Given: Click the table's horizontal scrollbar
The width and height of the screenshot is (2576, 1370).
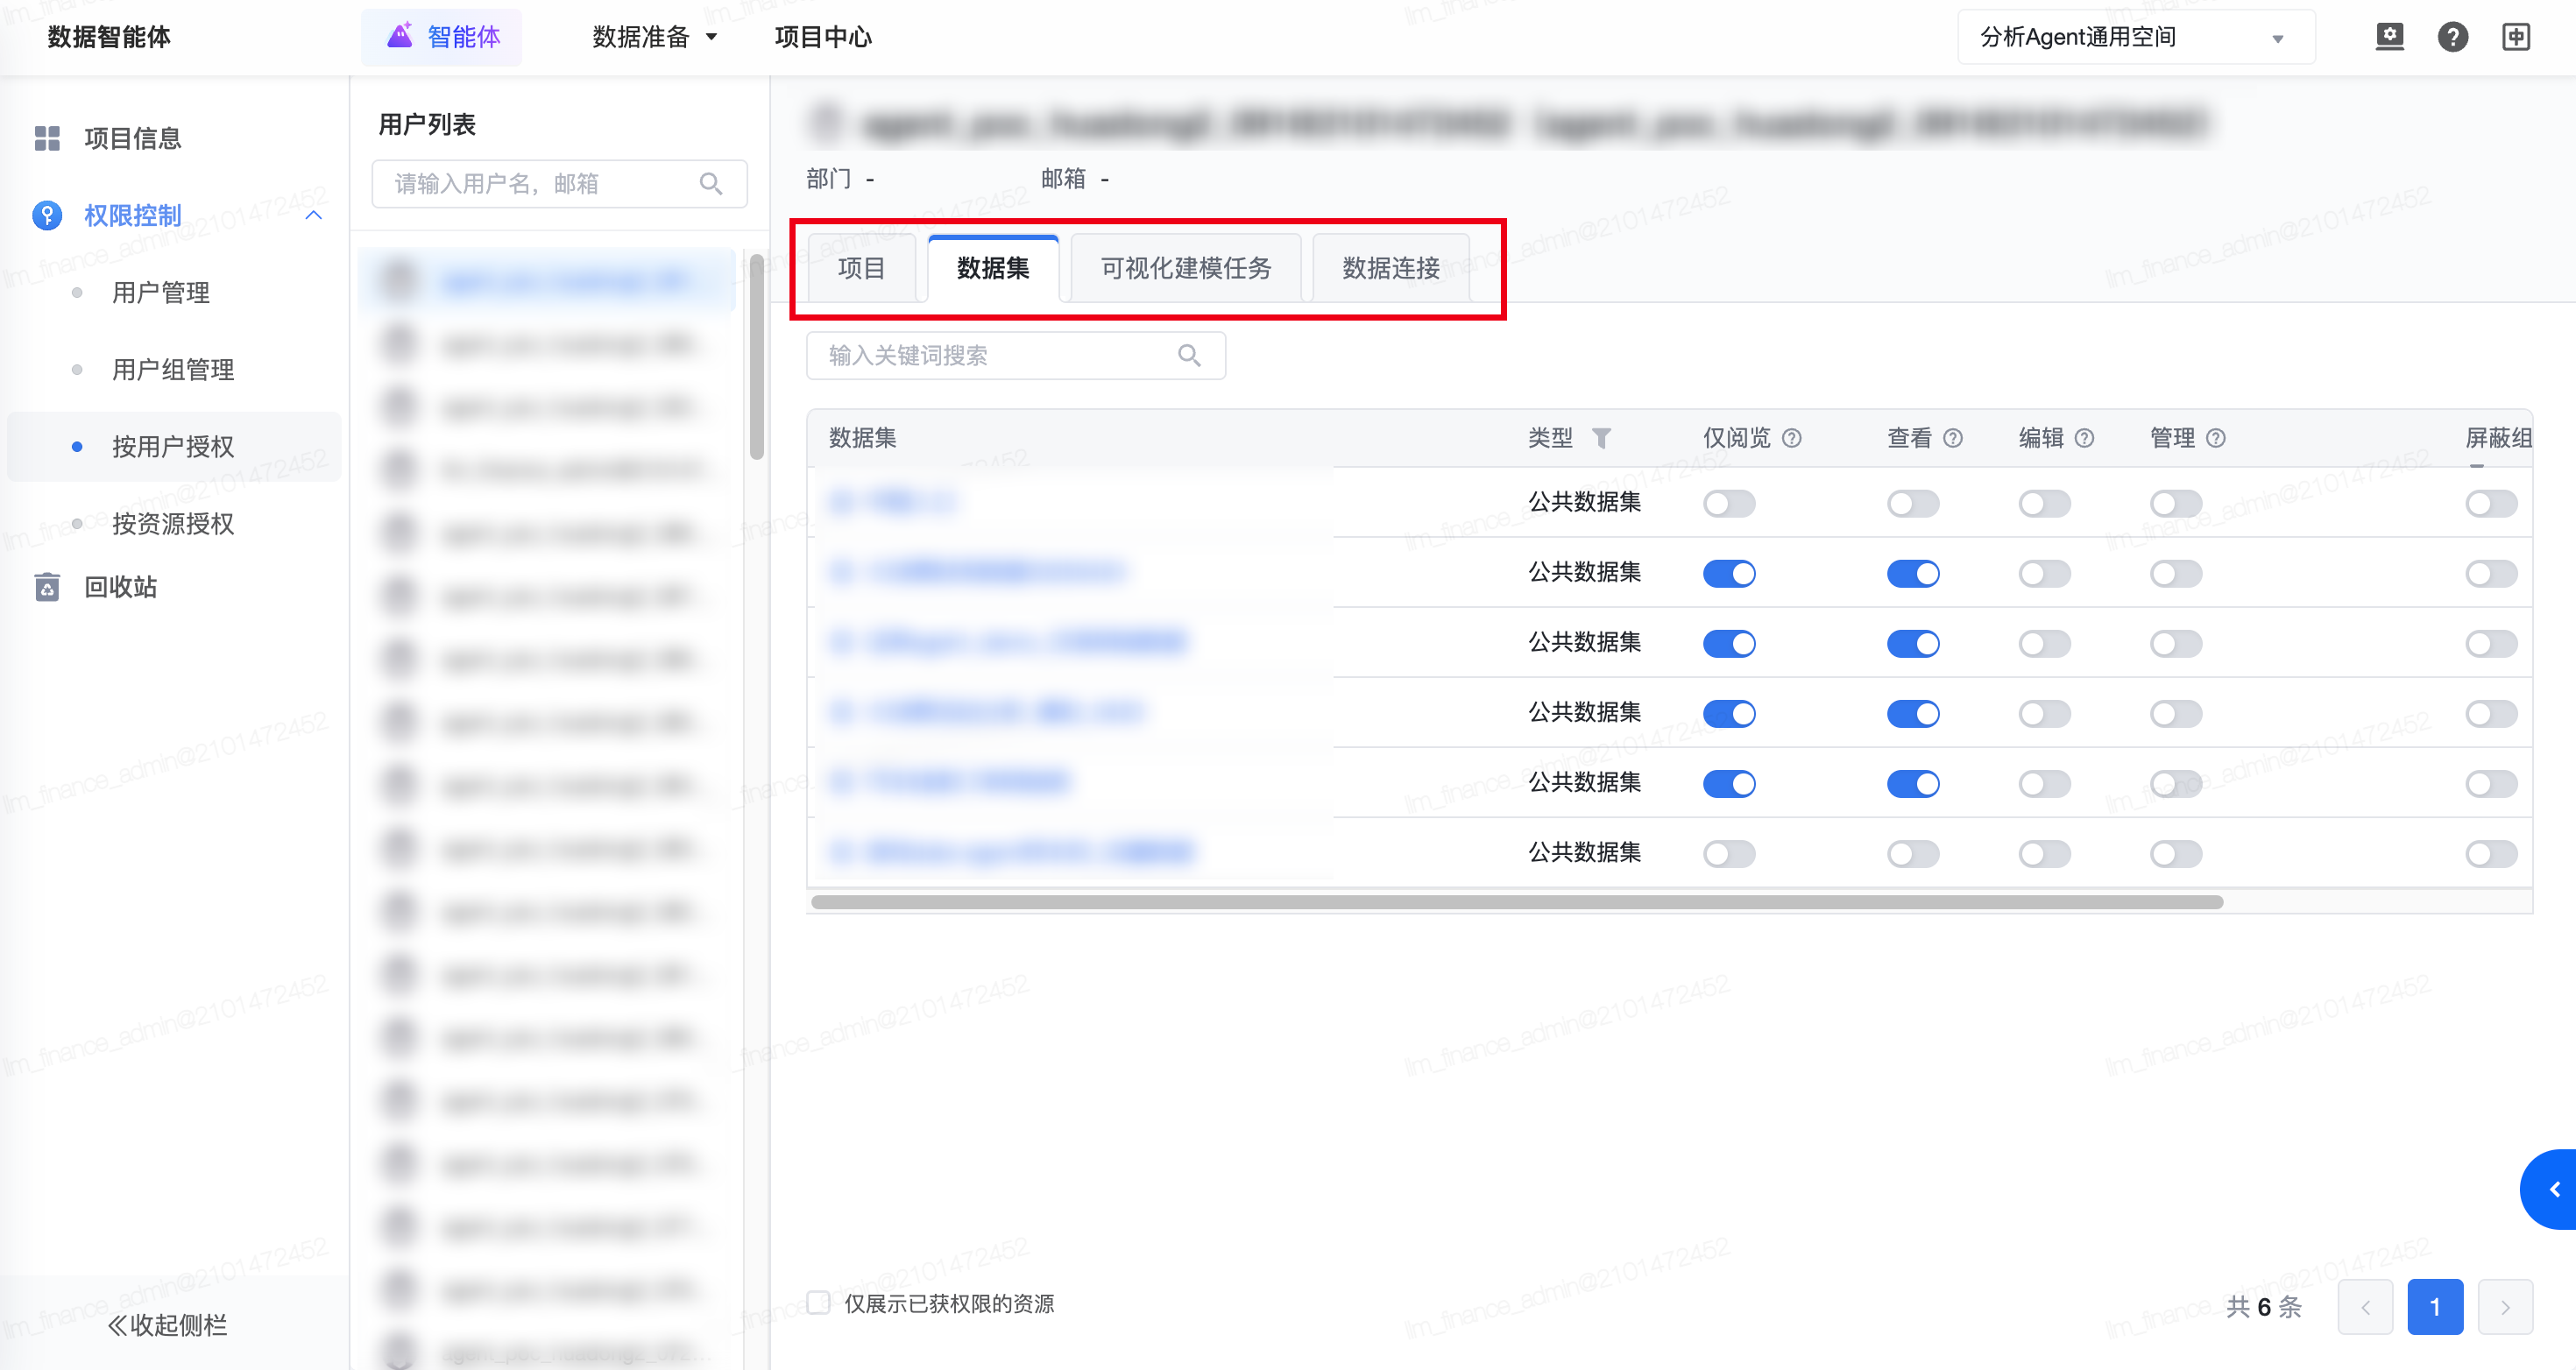Looking at the screenshot, I should pos(1516,902).
